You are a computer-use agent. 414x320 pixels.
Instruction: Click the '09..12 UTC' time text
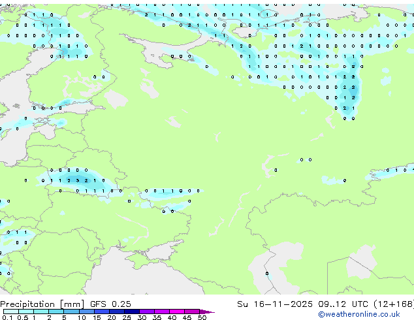pyautogui.click(x=343, y=304)
